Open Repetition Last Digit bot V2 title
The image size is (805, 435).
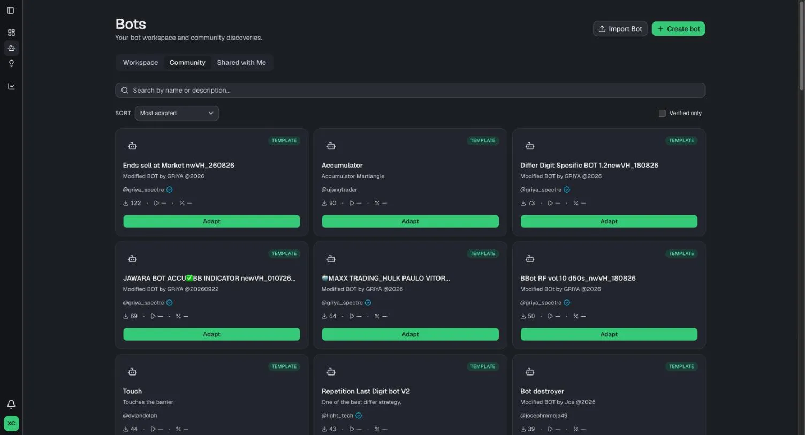click(x=366, y=391)
